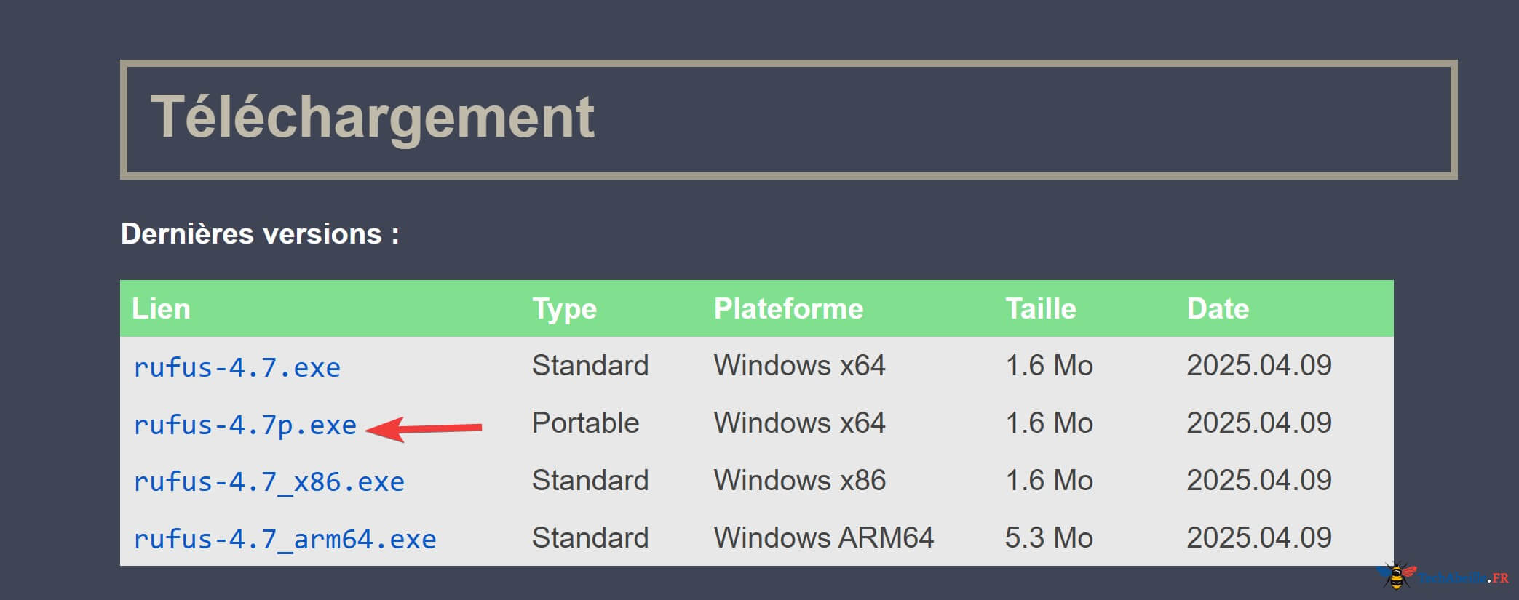The image size is (1519, 600).
Task: Select the Dernières versions label
Action: (x=260, y=234)
